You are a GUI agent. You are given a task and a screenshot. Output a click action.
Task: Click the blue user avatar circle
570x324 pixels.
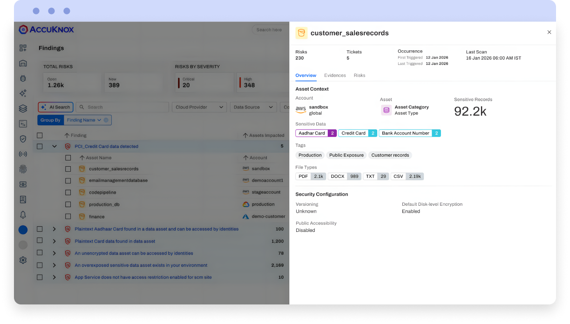pos(23,229)
